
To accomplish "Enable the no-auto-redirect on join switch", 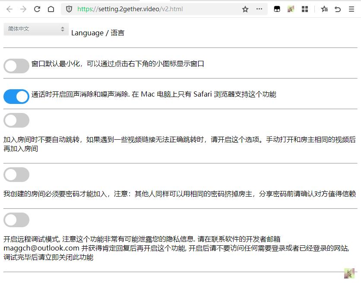I will [x=16, y=120].
